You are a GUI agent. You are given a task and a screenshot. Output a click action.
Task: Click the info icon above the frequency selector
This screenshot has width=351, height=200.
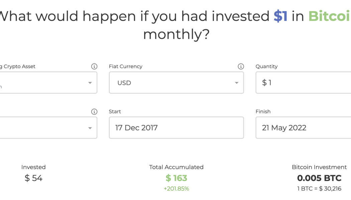(x=94, y=111)
